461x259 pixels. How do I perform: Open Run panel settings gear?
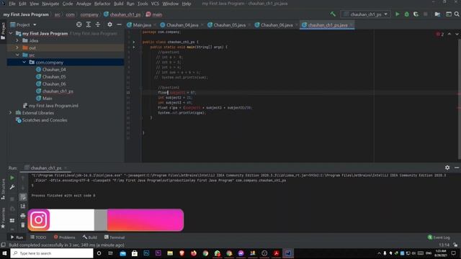447,168
